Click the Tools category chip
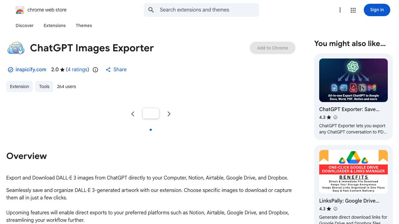 (44, 86)
